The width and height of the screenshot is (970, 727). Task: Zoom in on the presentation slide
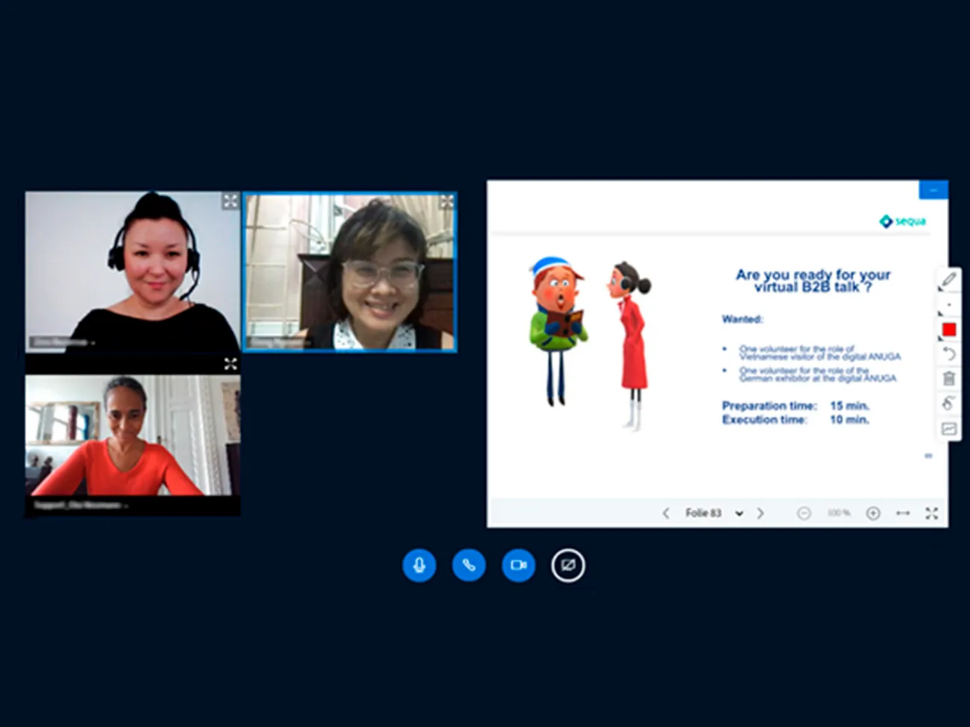(x=873, y=513)
